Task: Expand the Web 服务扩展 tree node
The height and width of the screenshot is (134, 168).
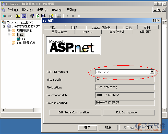Action: click(9, 43)
